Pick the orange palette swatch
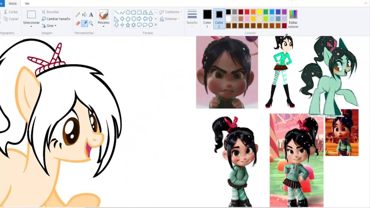Viewport: 370px width, 208px height. pyautogui.click(x=253, y=12)
